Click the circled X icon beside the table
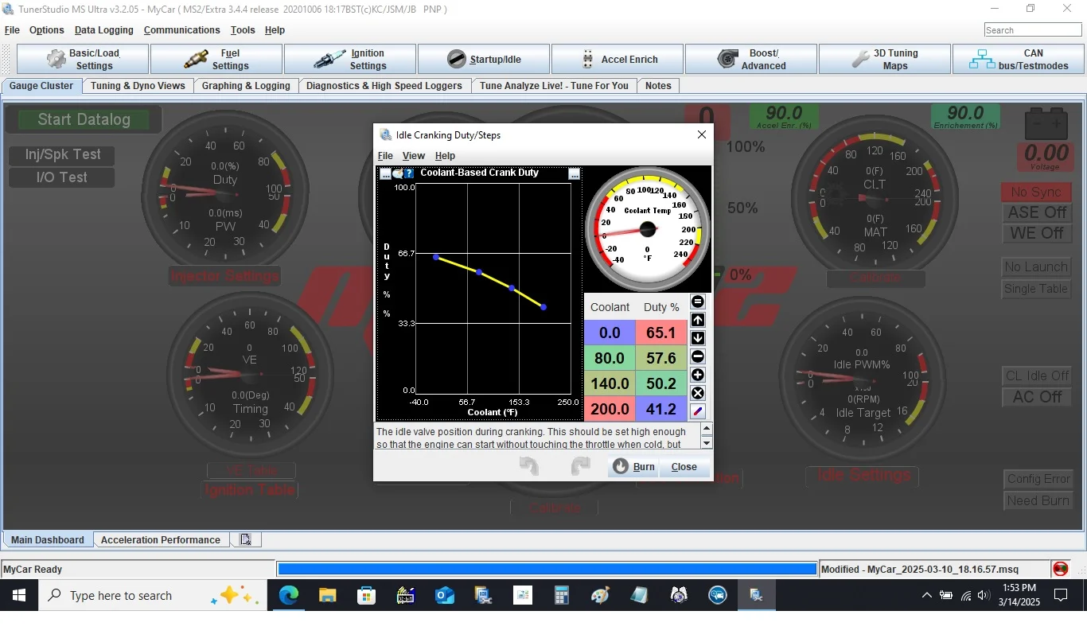The height and width of the screenshot is (642, 1087). click(698, 393)
